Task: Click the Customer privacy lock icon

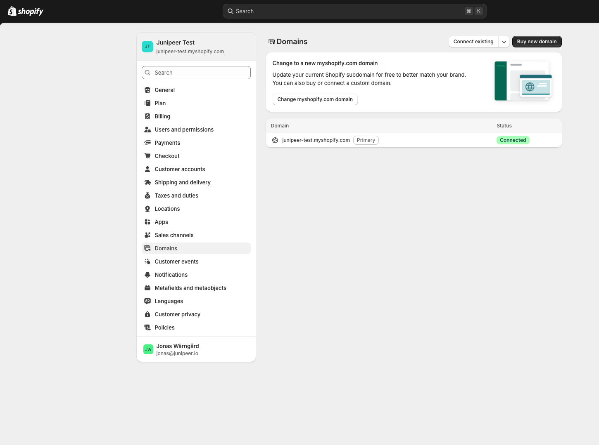Action: point(147,314)
